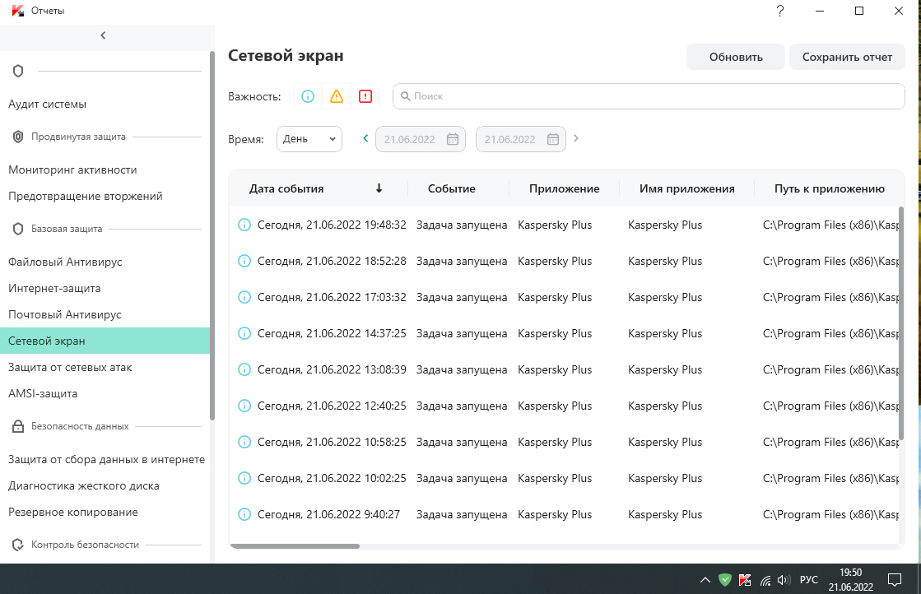Click the Сохранить отчет button
The height and width of the screenshot is (594, 921).
click(x=847, y=57)
